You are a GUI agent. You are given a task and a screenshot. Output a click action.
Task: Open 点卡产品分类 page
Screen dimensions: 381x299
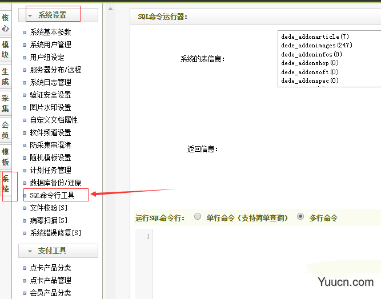(x=50, y=268)
